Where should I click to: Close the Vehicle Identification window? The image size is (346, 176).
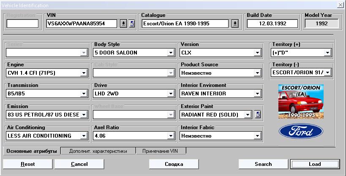tap(341, 5)
